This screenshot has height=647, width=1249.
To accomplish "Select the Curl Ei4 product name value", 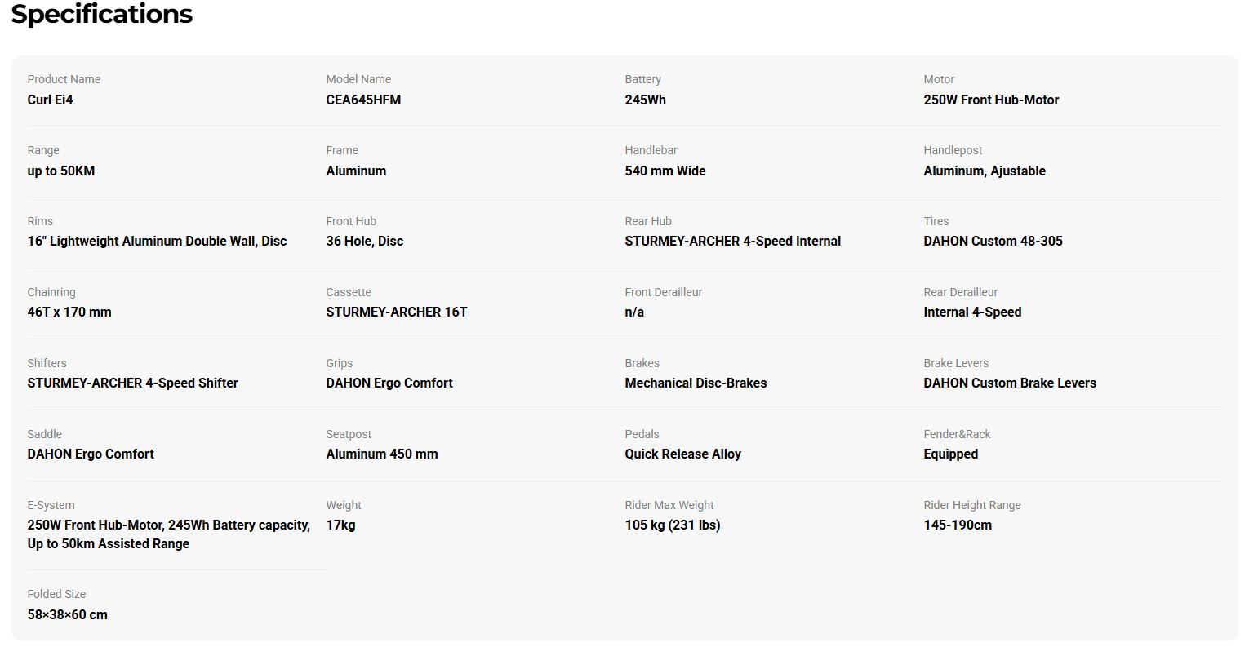I will pyautogui.click(x=51, y=100).
